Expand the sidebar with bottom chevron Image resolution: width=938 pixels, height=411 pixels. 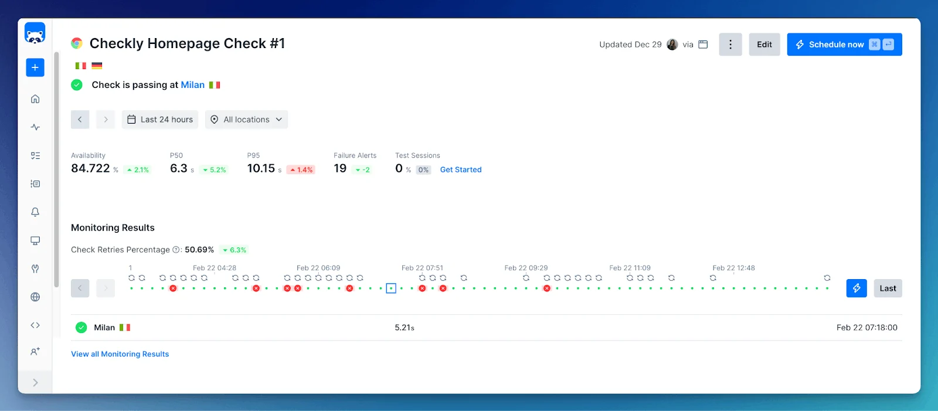click(x=35, y=383)
